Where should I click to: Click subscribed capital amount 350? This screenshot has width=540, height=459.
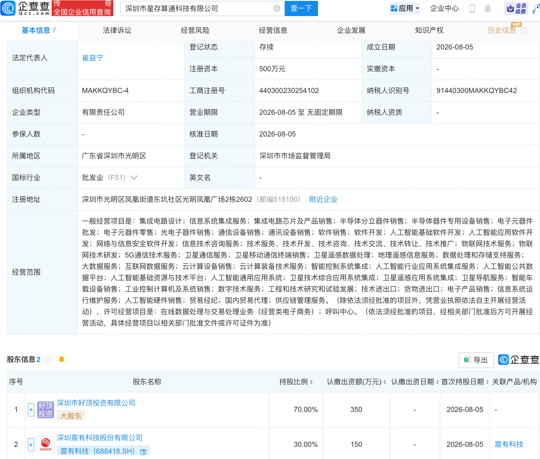tap(356, 410)
